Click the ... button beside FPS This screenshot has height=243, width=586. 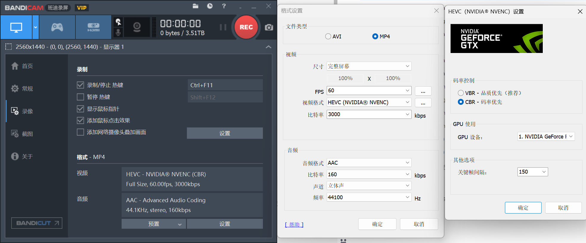click(423, 91)
